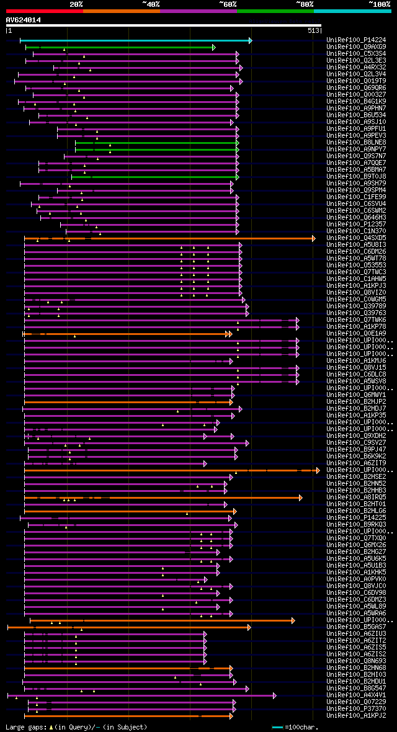Image resolution: width=397 pixels, height=732 pixels.
Task: Select the UniRef100_C6SWM2 label
Action: click(356, 210)
